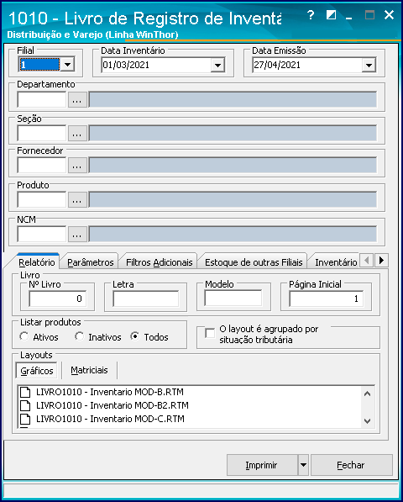Click the Fechar button
The width and height of the screenshot is (403, 502).
(351, 465)
